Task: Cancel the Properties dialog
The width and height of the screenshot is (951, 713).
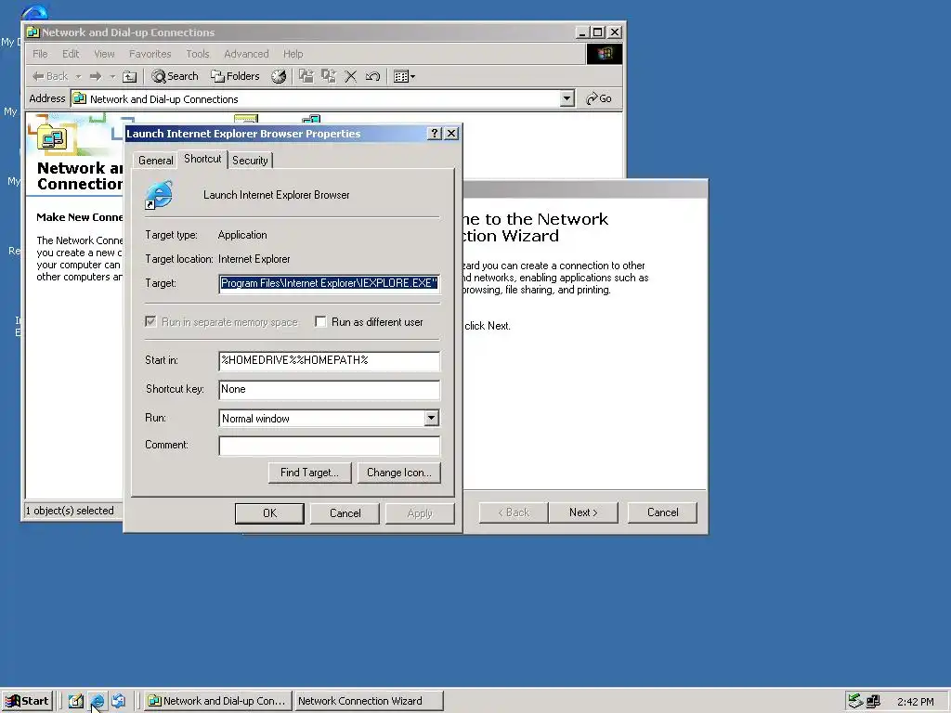Action: pyautogui.click(x=345, y=512)
